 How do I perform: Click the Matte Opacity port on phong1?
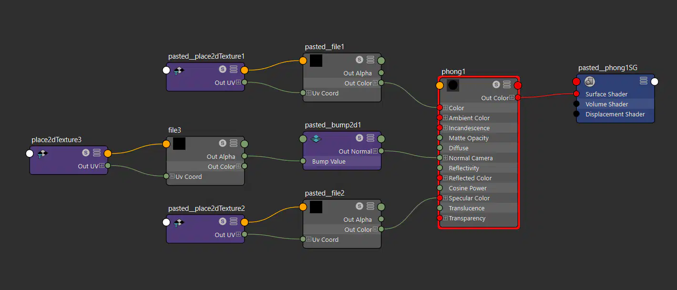(x=440, y=138)
